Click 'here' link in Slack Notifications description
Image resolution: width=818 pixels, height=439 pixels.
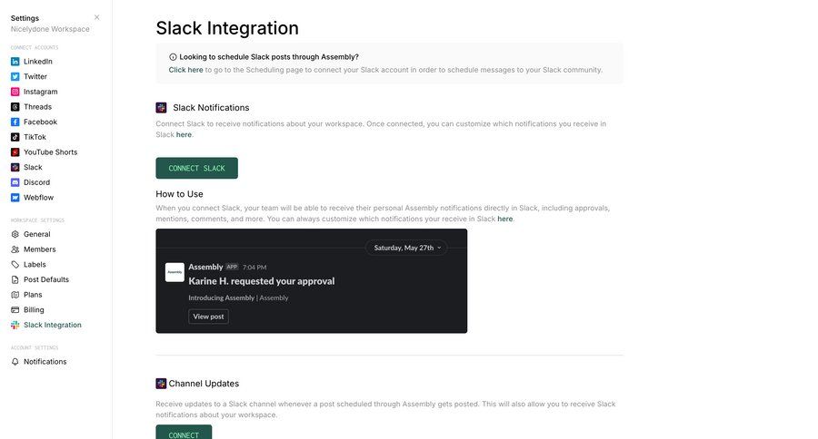(x=184, y=134)
